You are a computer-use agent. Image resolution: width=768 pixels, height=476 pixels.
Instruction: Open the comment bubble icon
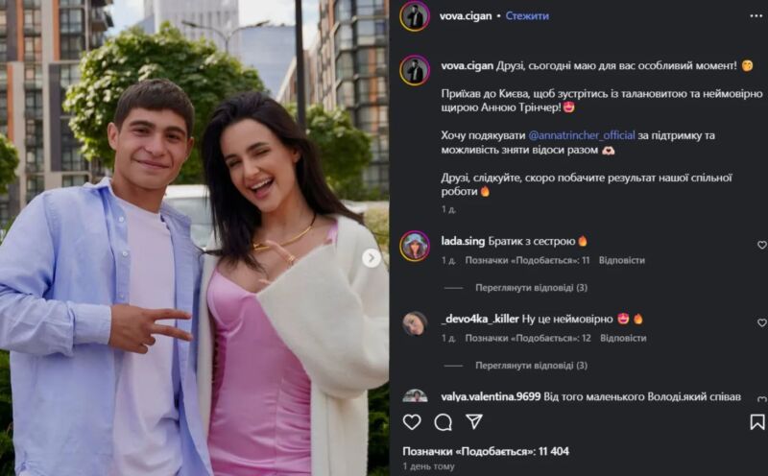(443, 421)
